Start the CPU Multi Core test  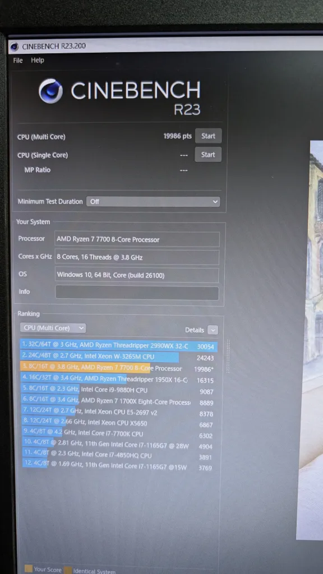[x=208, y=136]
